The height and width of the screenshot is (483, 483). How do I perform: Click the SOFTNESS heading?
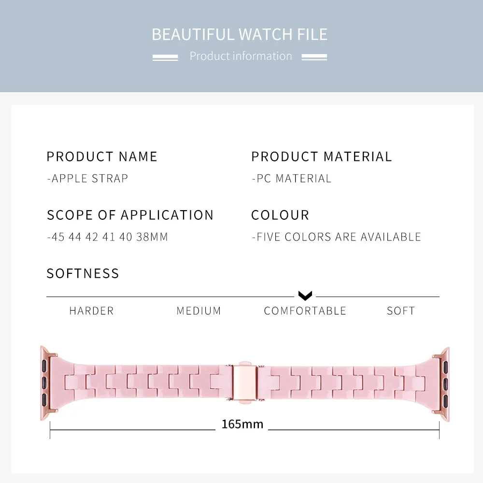[x=83, y=273]
